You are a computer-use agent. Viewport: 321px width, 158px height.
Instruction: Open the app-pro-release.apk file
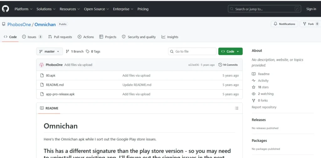(60, 94)
